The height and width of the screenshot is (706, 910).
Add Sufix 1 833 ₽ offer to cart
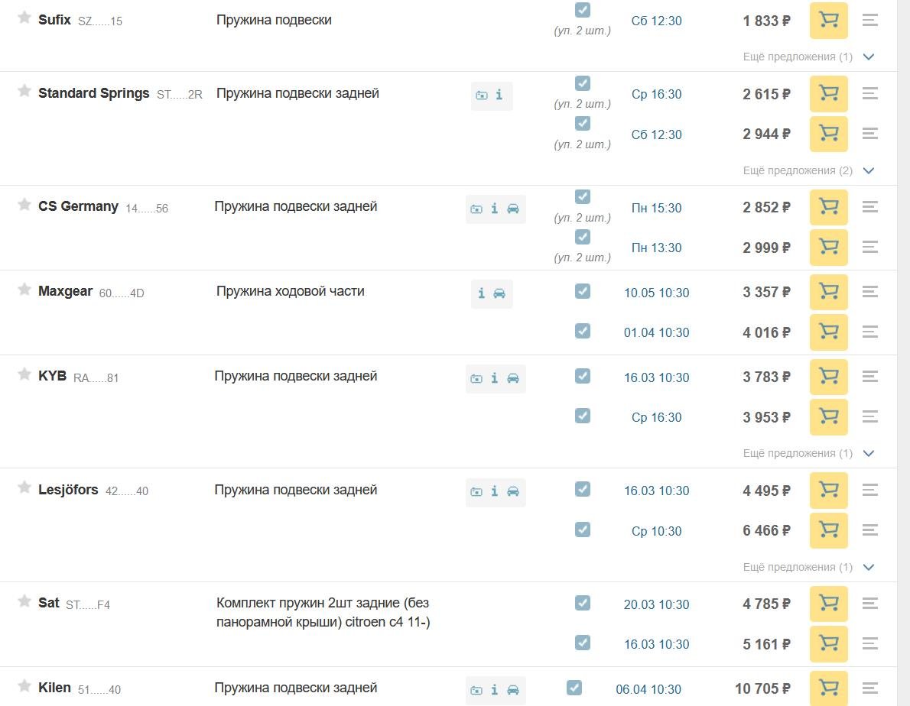pyautogui.click(x=828, y=21)
